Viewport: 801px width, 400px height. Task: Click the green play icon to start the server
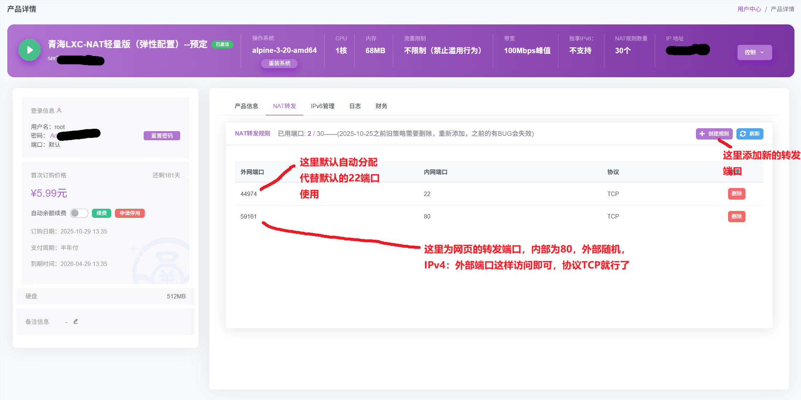pyautogui.click(x=30, y=50)
